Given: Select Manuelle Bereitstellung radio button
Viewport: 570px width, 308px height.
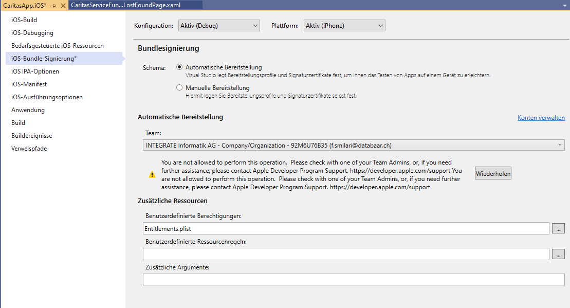Looking at the screenshot, I should [x=179, y=88].
